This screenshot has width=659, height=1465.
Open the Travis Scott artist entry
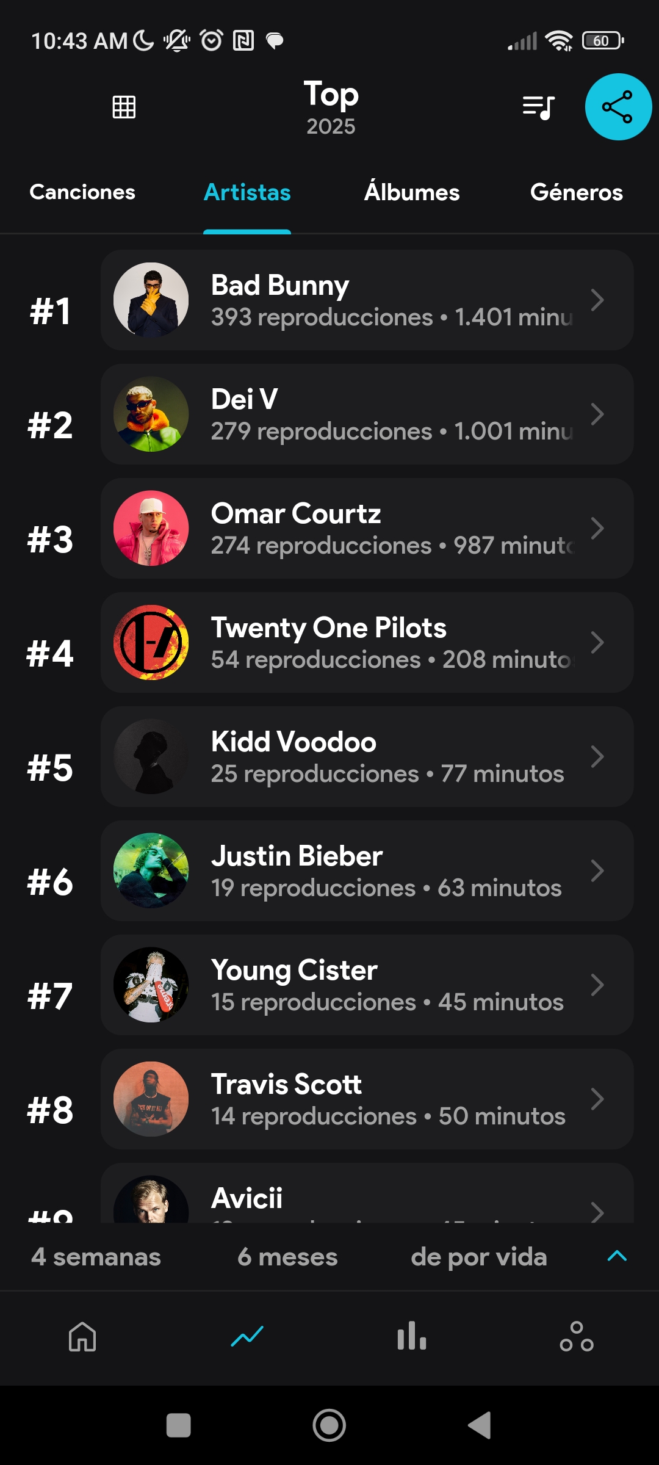tap(366, 1099)
